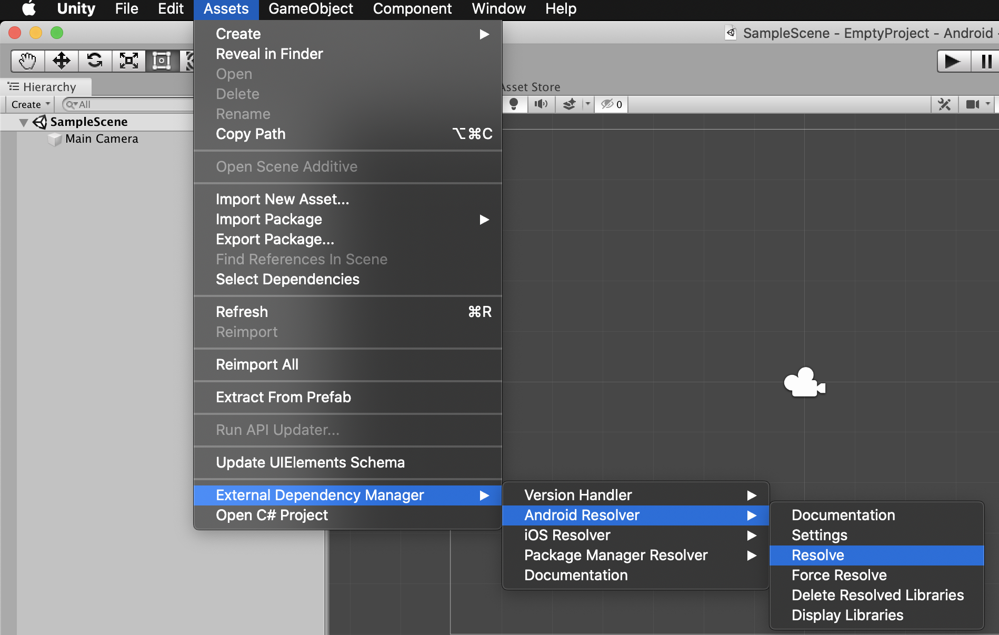Expand the Import Package submenu
This screenshot has width=999, height=635.
pos(347,219)
